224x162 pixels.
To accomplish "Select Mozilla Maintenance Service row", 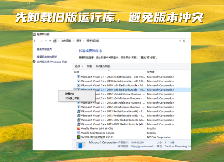I will coord(132,133).
